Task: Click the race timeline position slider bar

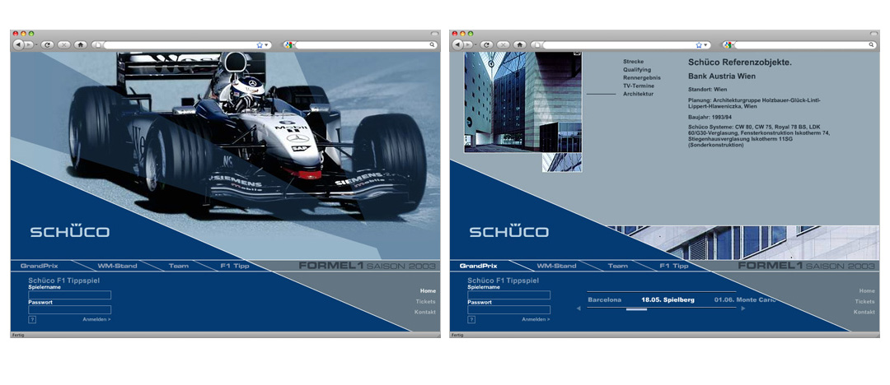Action: [636, 309]
